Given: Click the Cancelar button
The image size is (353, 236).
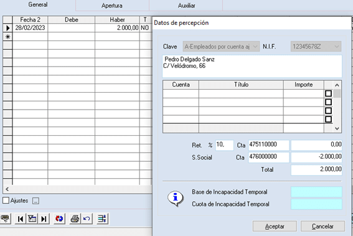Looking at the screenshot, I should (322, 226).
